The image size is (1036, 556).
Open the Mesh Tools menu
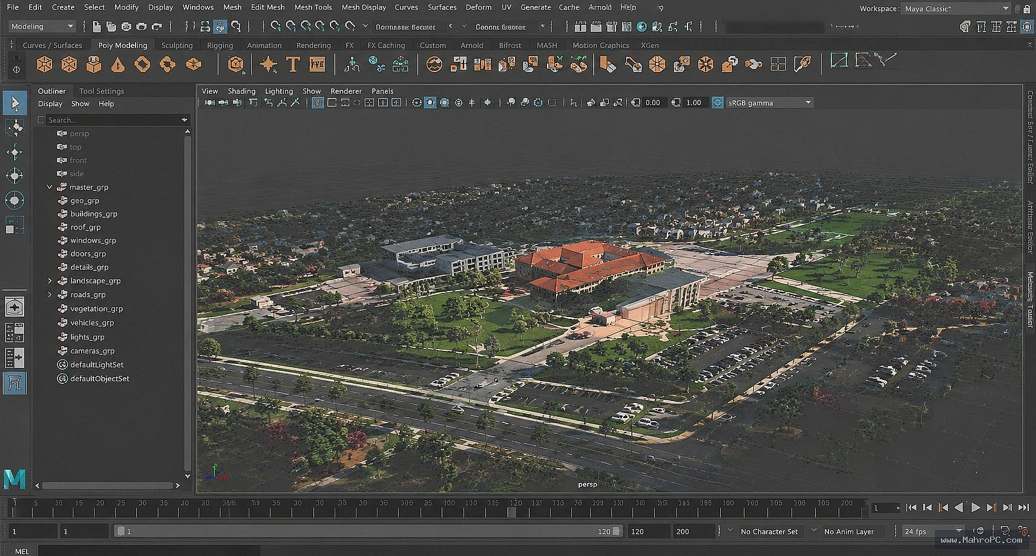click(x=313, y=7)
